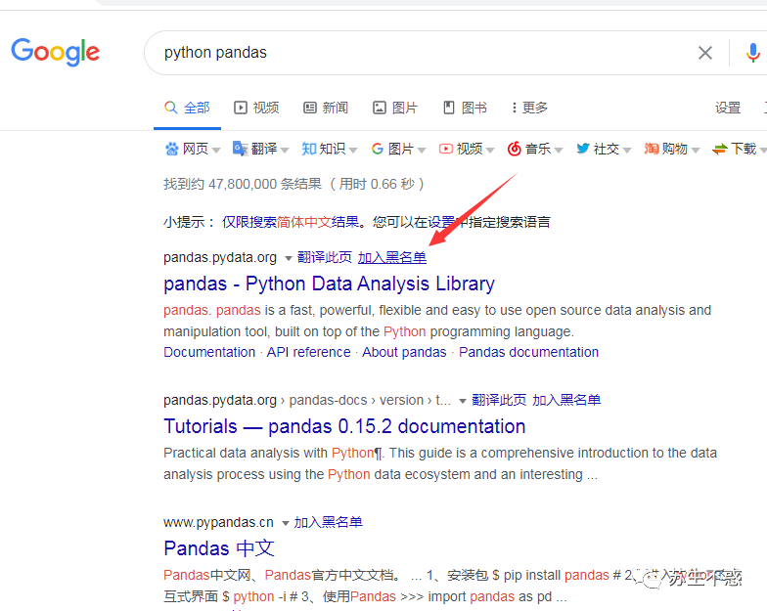Click the Taobao 购物 icon

click(x=652, y=149)
